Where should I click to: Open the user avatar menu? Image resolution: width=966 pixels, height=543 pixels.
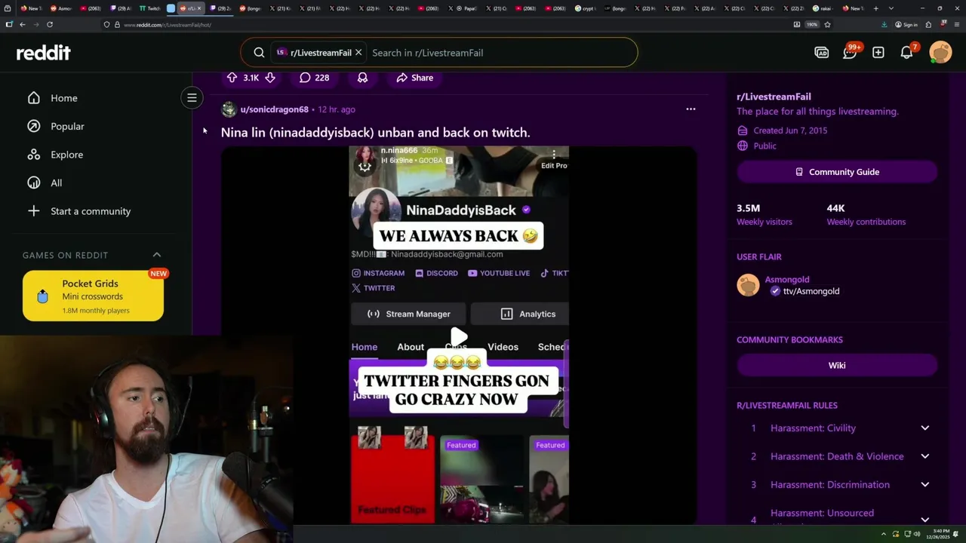coord(940,52)
